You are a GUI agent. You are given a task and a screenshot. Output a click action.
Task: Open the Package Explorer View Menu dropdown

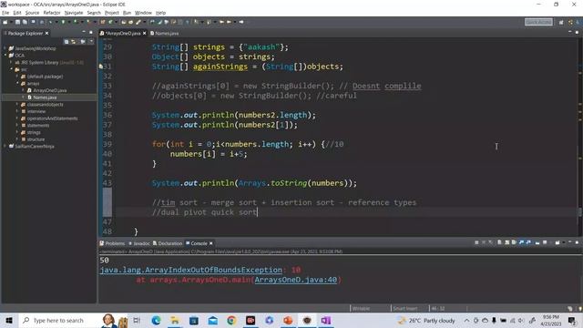[91, 42]
